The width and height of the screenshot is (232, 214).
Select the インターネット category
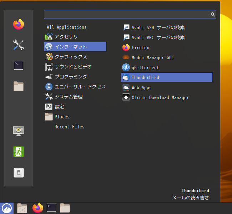[75, 47]
